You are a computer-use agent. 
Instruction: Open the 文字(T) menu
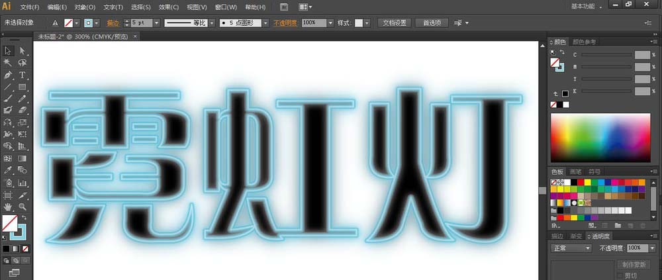coord(113,7)
